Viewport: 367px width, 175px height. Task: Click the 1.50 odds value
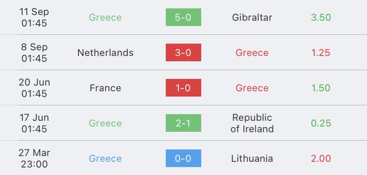pos(321,88)
